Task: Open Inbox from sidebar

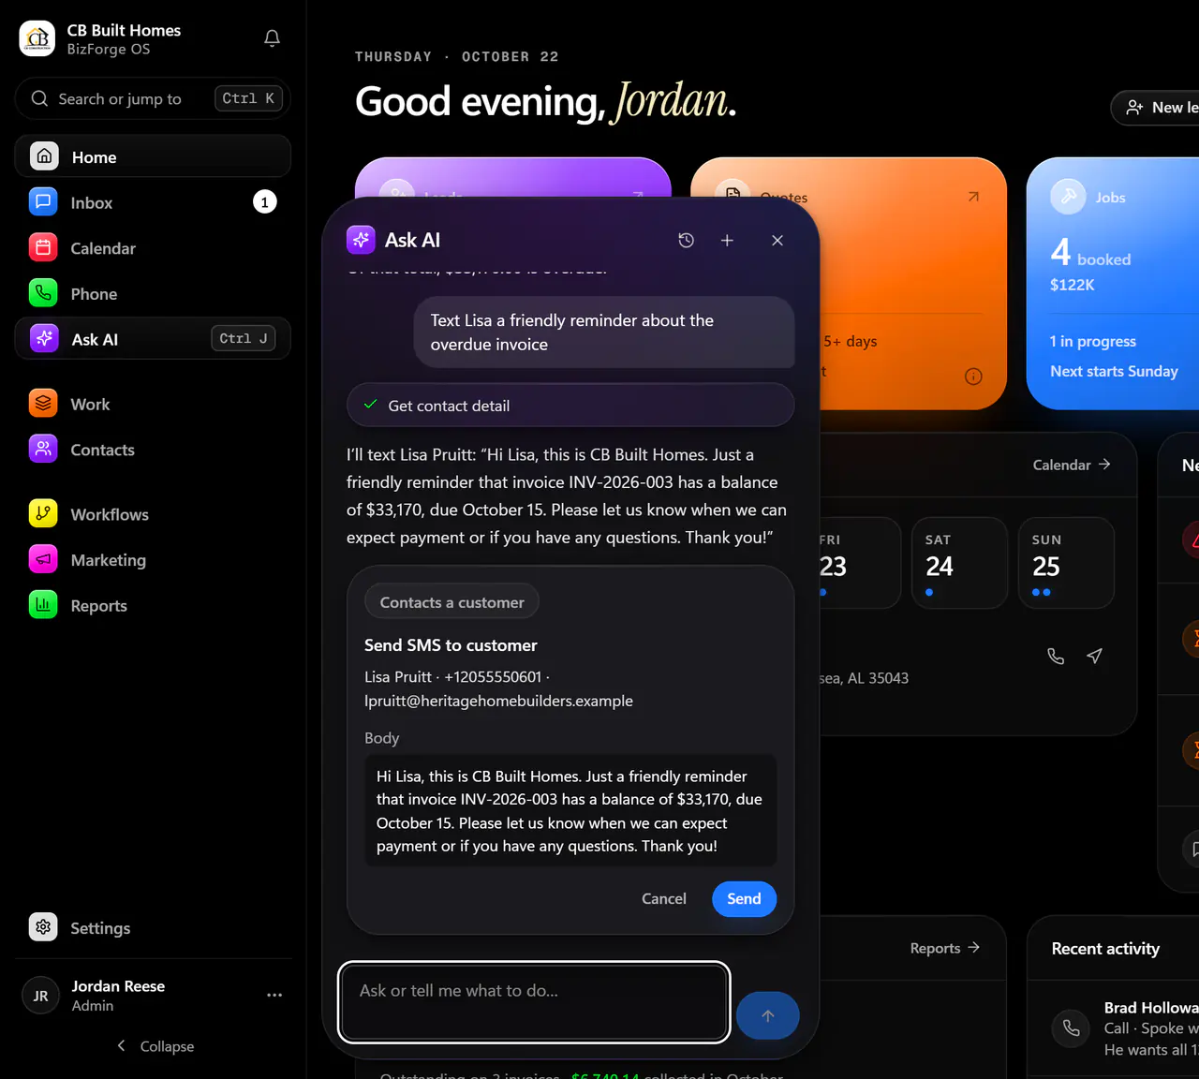Action: click(153, 202)
